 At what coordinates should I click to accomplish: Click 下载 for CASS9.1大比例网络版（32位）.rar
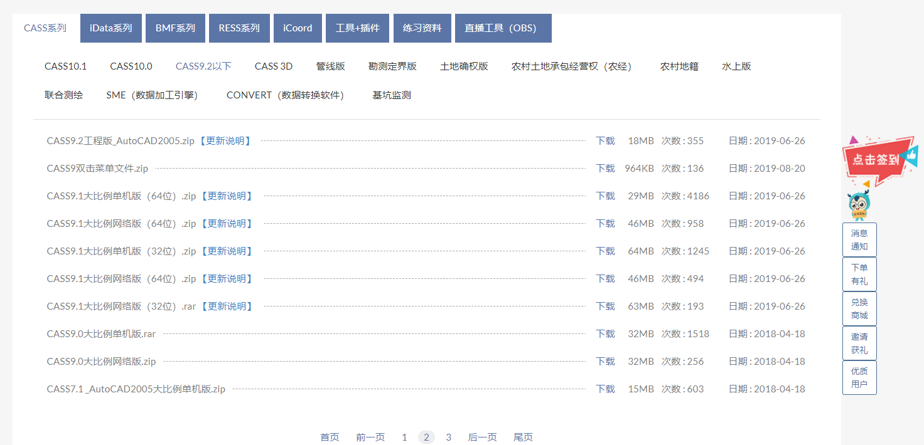605,306
